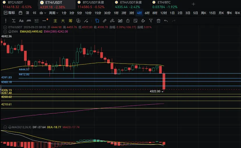Open the BTC/USDT永续 tab
This screenshot has height=148, width=241.
(94, 5)
